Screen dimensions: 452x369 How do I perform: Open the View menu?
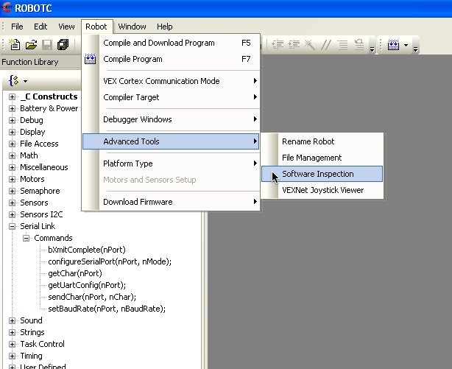coord(66,27)
